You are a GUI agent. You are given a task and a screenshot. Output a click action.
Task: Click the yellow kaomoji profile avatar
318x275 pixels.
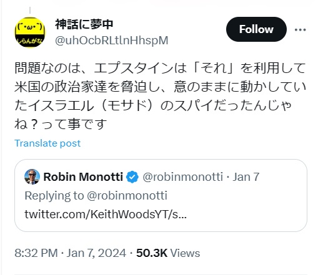pos(30,32)
